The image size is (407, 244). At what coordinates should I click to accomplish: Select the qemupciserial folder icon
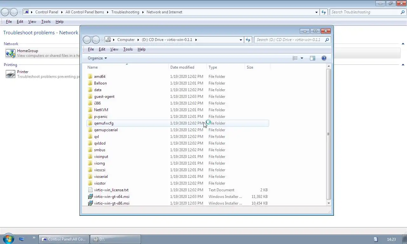tap(90, 130)
